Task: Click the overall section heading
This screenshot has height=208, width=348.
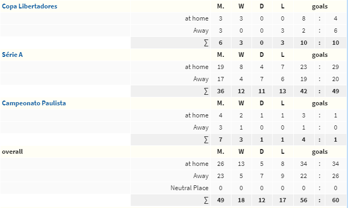Action: pyautogui.click(x=12, y=152)
